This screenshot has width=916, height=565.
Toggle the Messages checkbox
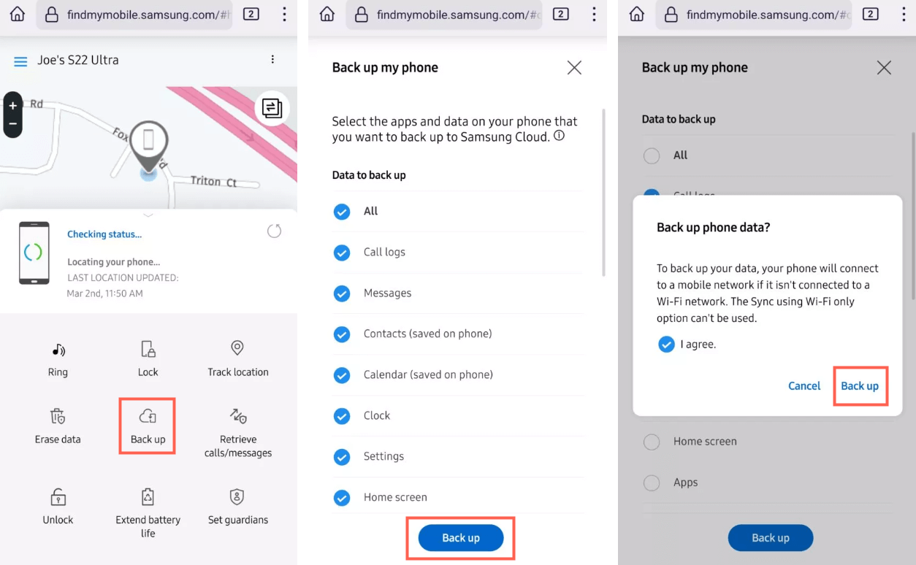point(342,293)
